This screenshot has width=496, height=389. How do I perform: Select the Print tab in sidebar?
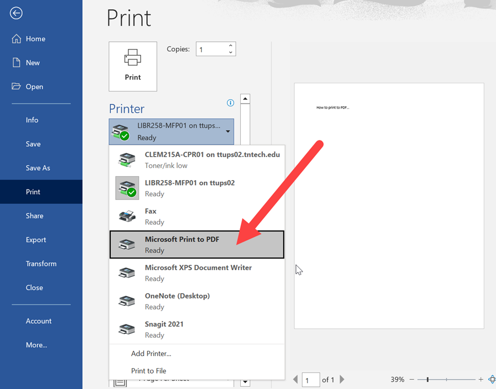tap(41, 192)
